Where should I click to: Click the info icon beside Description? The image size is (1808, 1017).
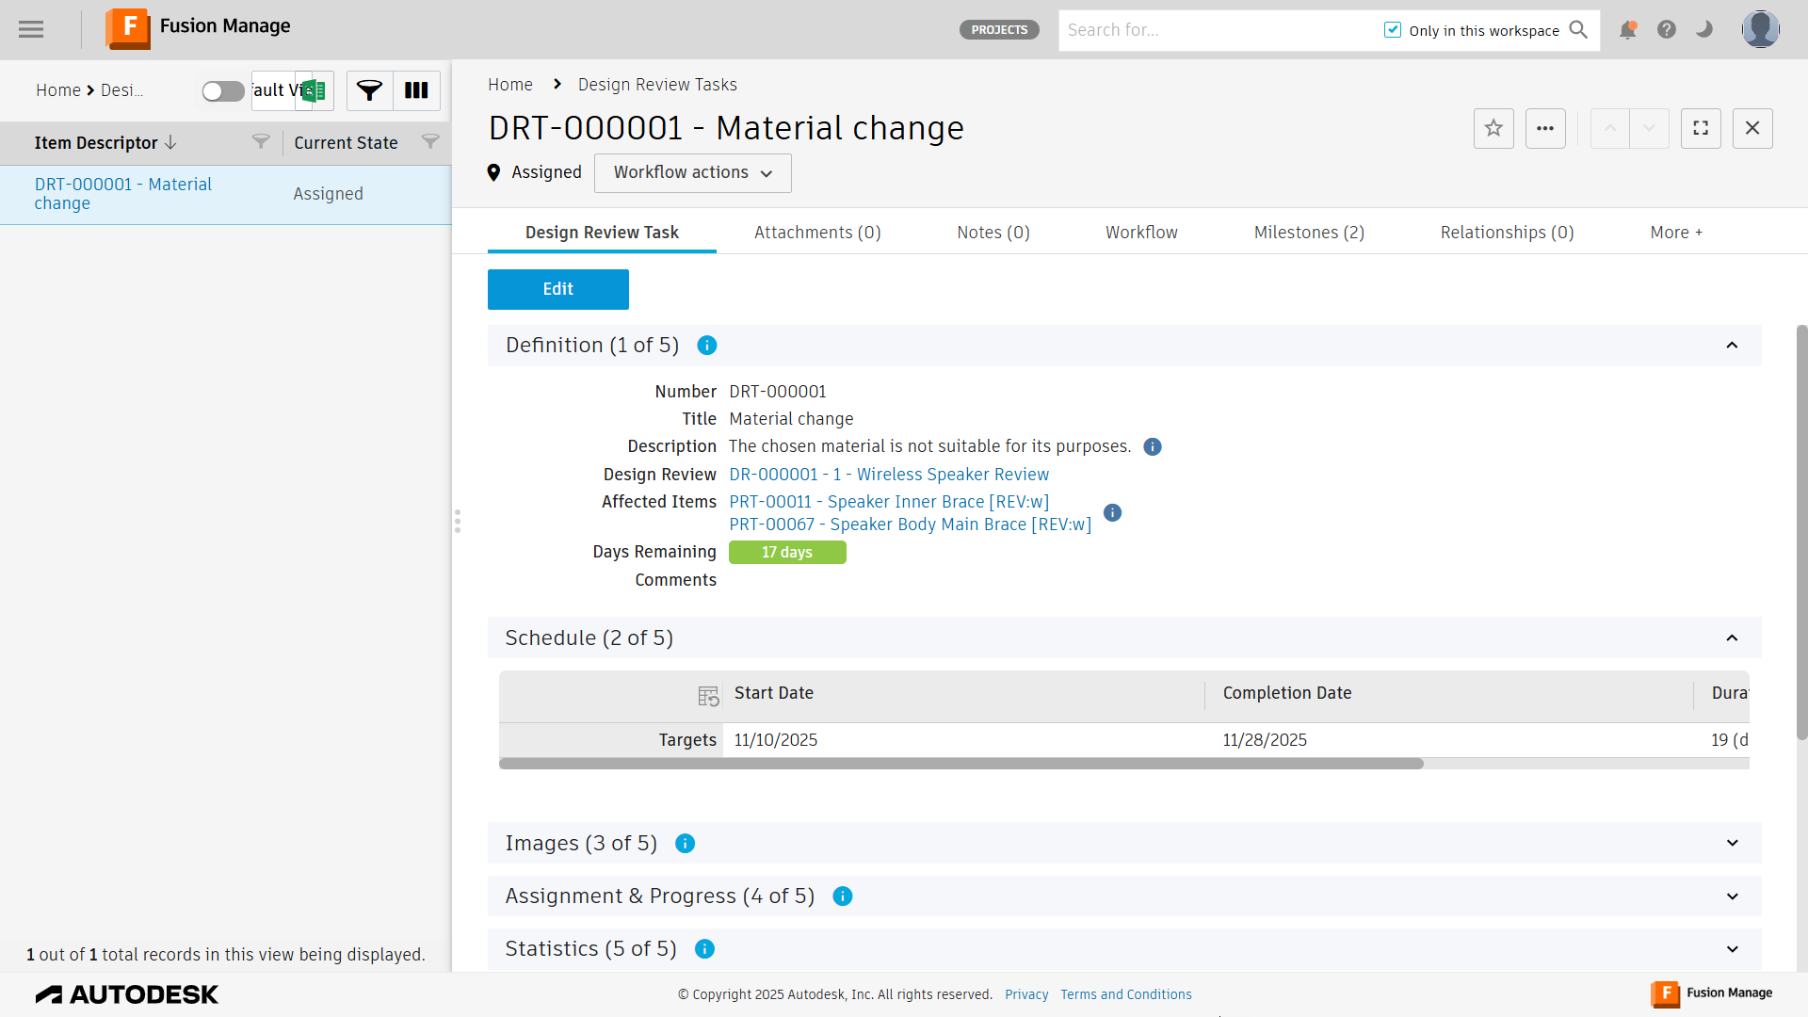click(x=1153, y=446)
